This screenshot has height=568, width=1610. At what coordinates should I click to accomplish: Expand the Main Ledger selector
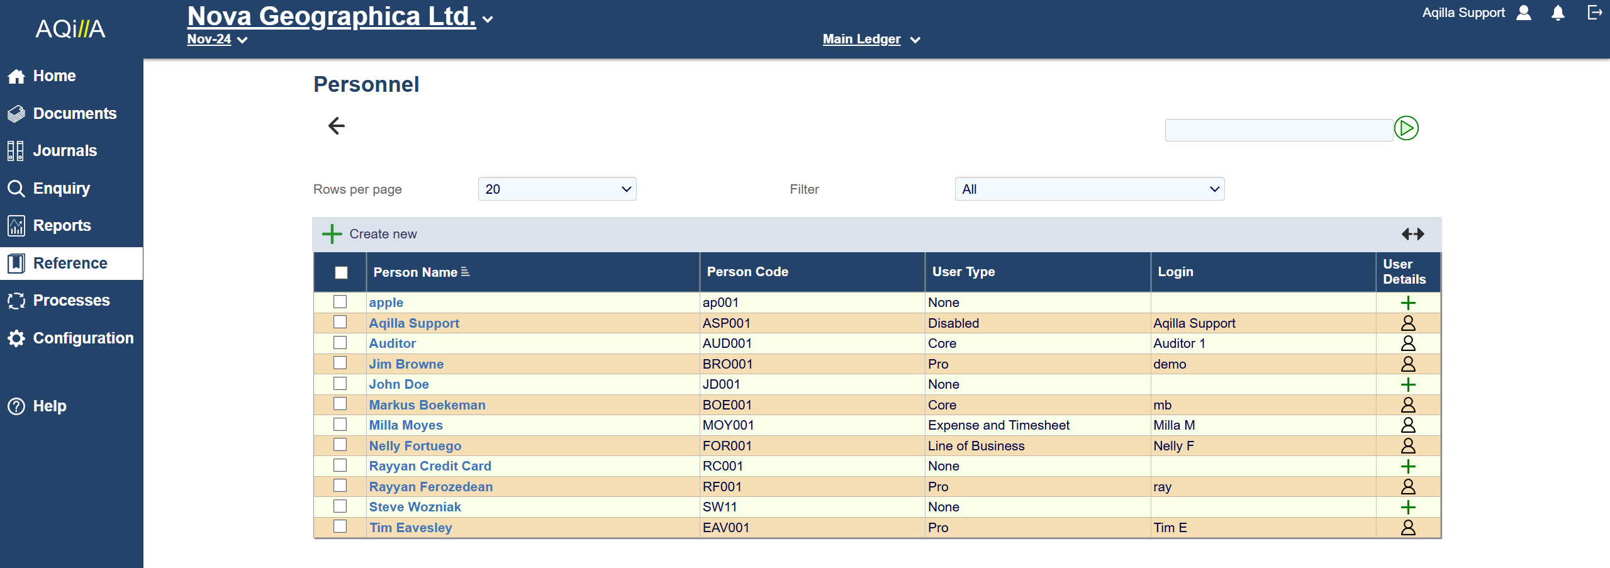(x=871, y=40)
